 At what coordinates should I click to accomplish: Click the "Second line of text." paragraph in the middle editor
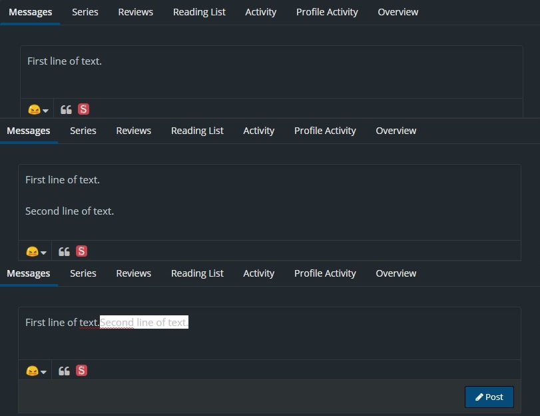70,211
